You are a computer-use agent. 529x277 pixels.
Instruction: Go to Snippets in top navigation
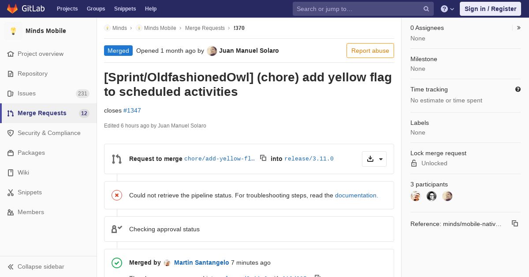[x=125, y=9]
